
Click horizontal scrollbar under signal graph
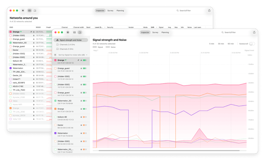point(169,150)
